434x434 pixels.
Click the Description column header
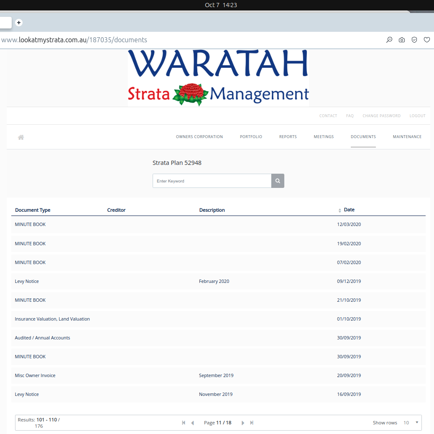tap(212, 210)
